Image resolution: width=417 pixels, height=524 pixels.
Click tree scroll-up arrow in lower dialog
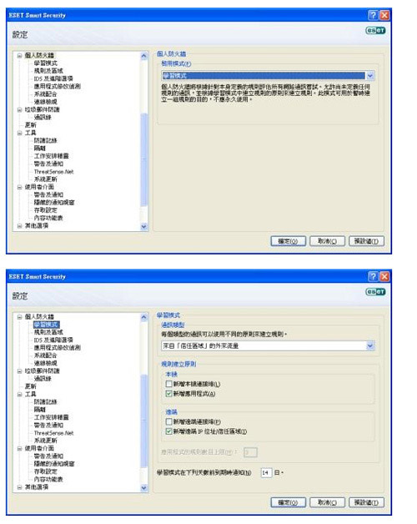144,317
